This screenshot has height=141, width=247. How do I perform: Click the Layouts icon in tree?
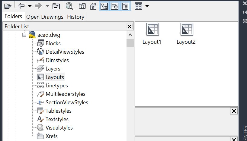click(x=40, y=77)
